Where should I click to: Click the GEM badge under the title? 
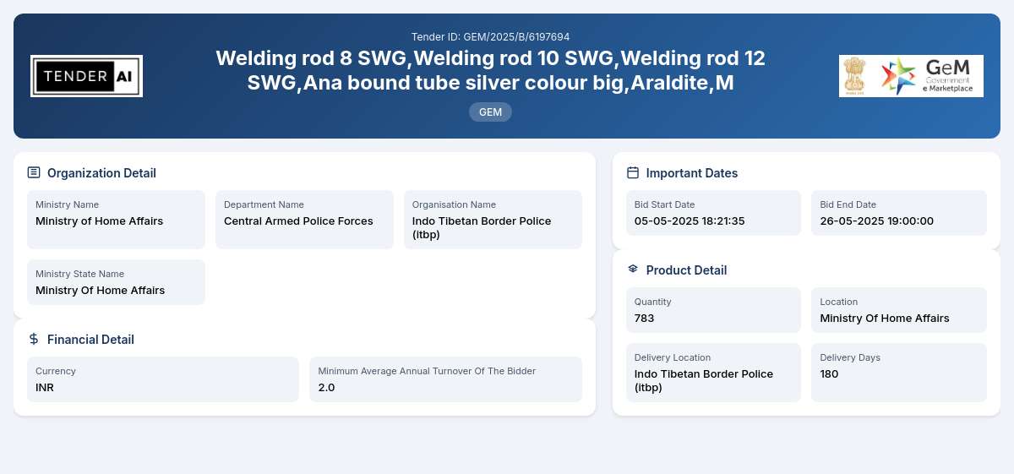coord(490,112)
